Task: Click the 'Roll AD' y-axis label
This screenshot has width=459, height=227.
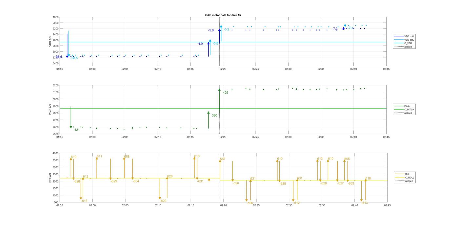Action: tap(50, 178)
